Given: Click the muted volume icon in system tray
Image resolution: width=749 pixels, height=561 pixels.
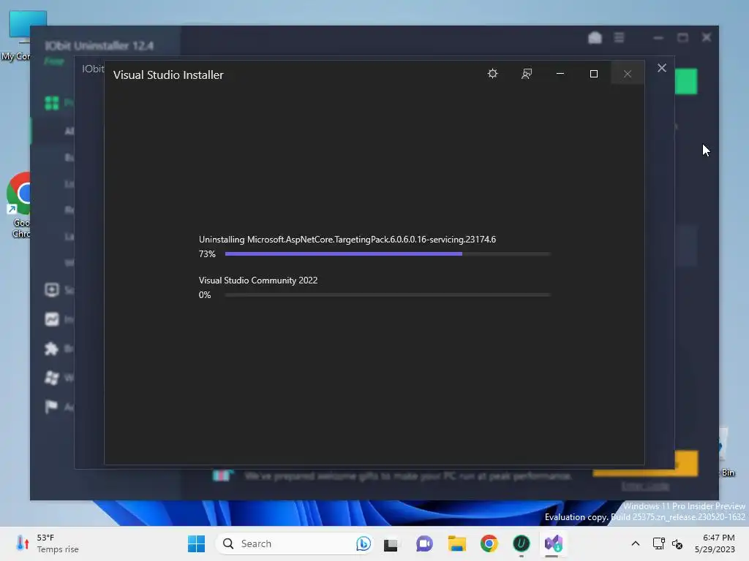Looking at the screenshot, I should click(x=677, y=543).
